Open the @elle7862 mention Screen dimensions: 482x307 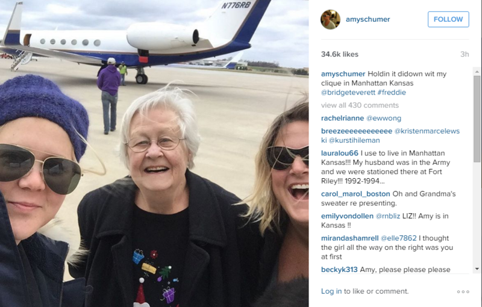point(398,238)
